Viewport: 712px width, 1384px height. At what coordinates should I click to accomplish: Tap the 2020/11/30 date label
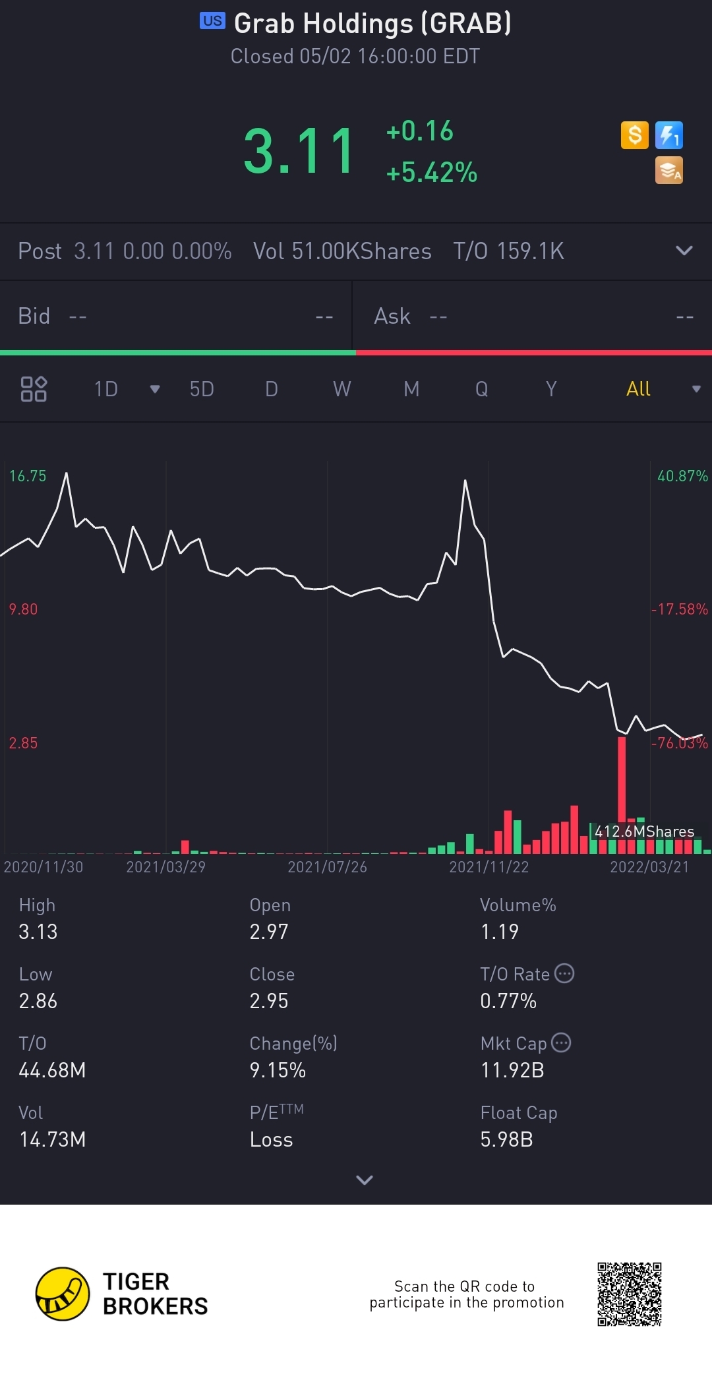click(44, 867)
